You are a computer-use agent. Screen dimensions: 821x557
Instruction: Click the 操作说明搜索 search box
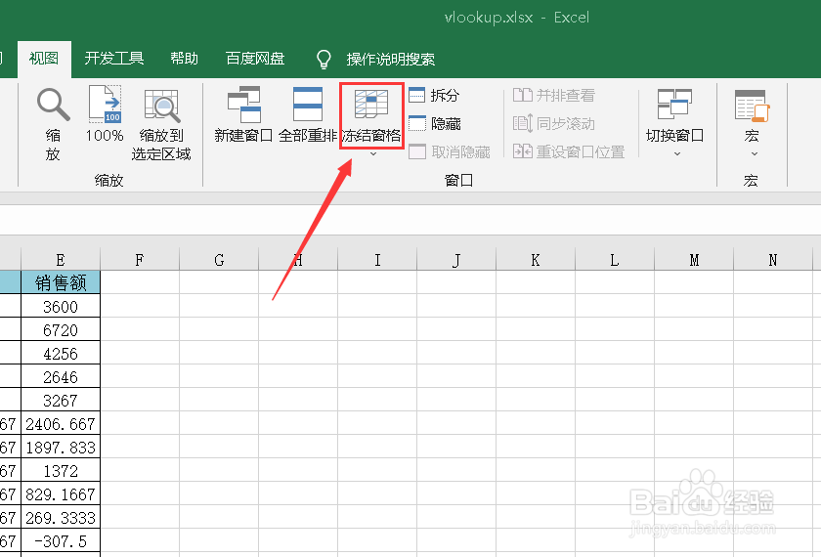[x=391, y=60]
